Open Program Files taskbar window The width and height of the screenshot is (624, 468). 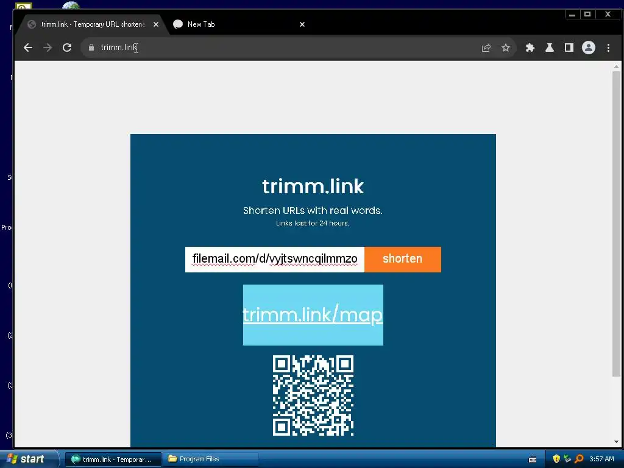(x=210, y=459)
